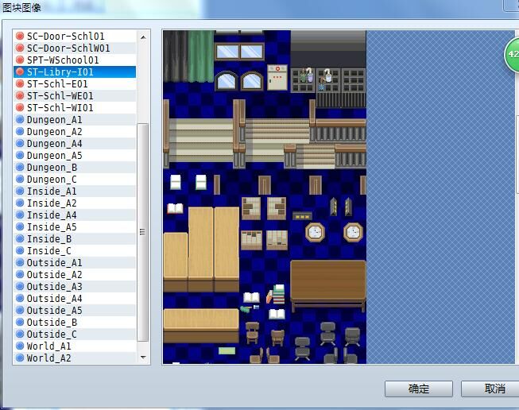Click list scrollbar up arrow

[143, 37]
